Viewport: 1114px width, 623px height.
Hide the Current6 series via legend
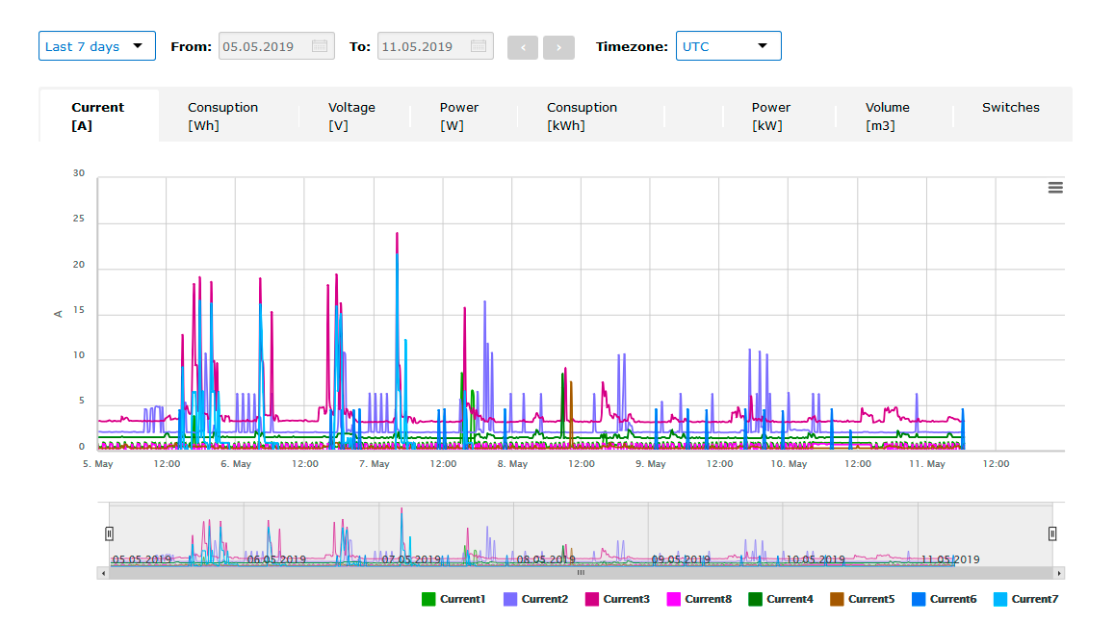tap(945, 600)
